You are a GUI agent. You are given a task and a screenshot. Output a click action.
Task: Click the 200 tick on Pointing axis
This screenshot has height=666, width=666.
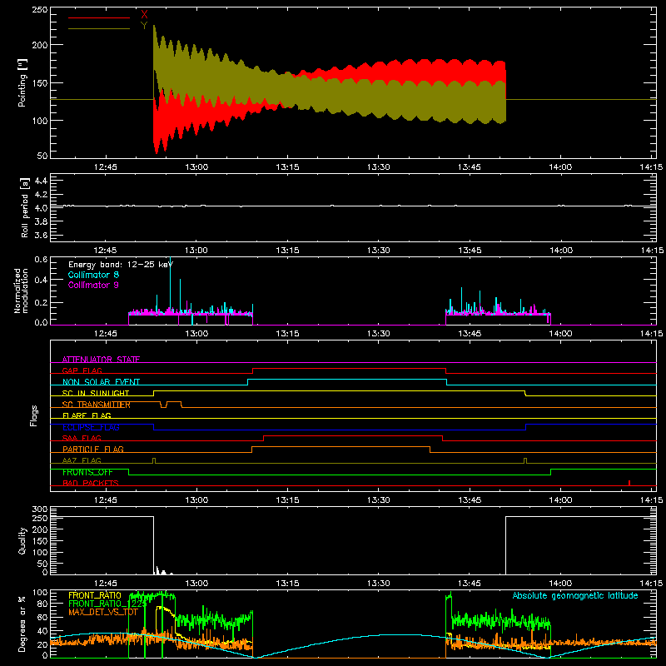[40, 45]
